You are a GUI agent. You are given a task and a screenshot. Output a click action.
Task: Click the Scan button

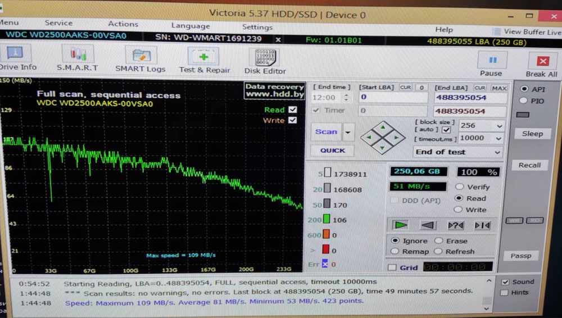point(326,131)
